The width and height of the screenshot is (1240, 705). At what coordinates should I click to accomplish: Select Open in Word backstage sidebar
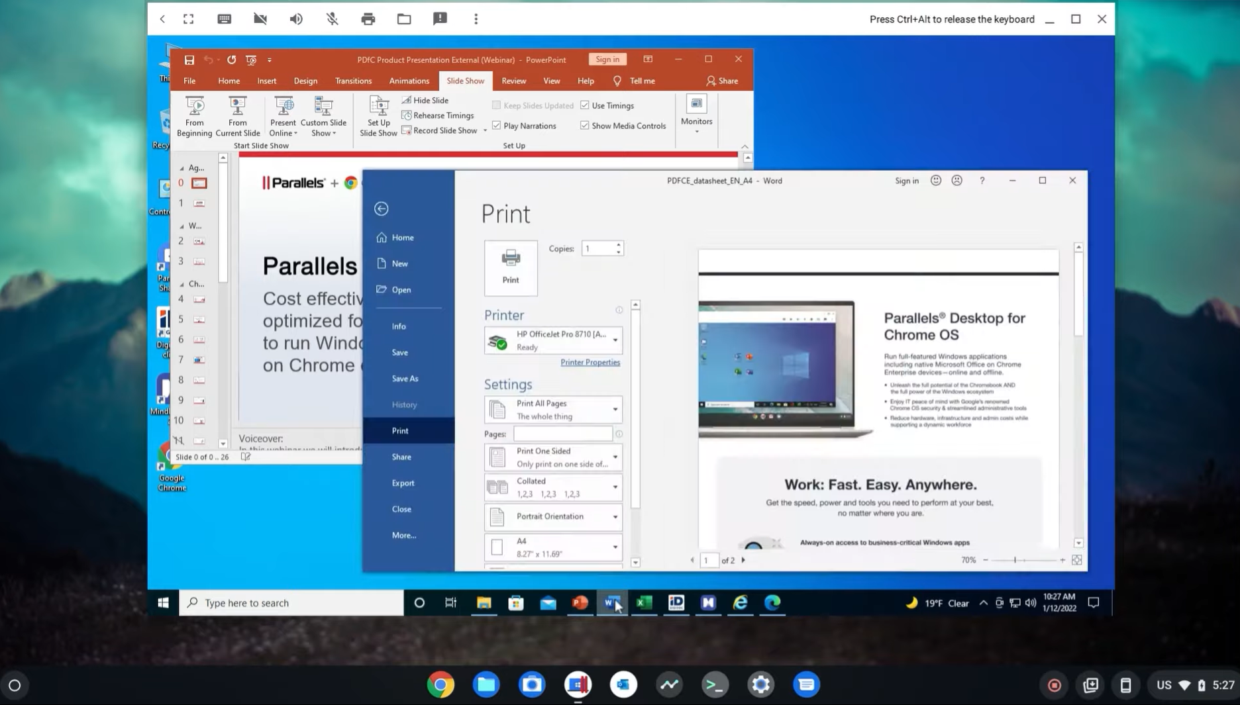[393, 289]
